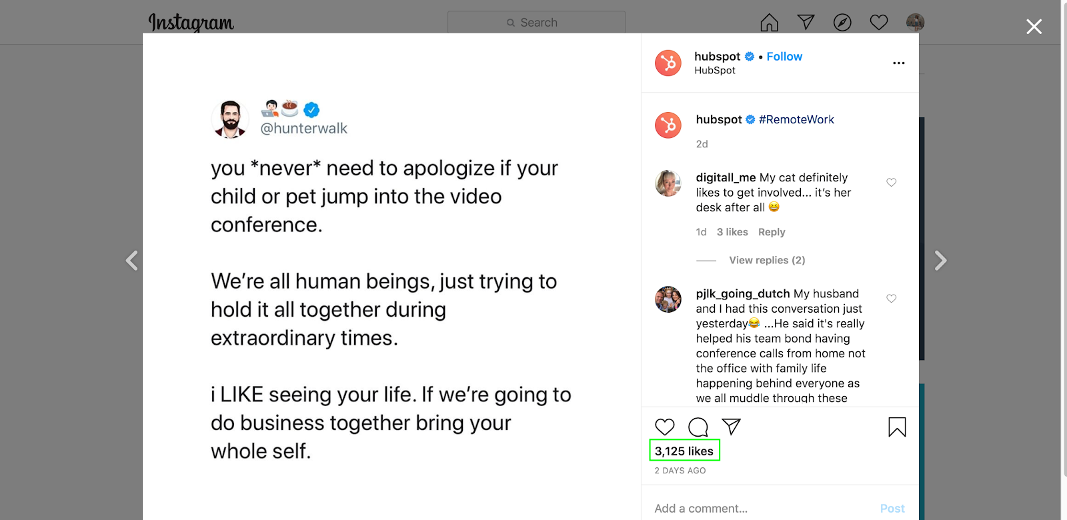Save the post with the bookmark icon
The height and width of the screenshot is (520, 1067).
tap(897, 427)
